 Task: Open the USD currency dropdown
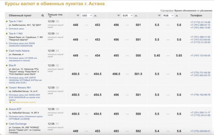point(86,16)
